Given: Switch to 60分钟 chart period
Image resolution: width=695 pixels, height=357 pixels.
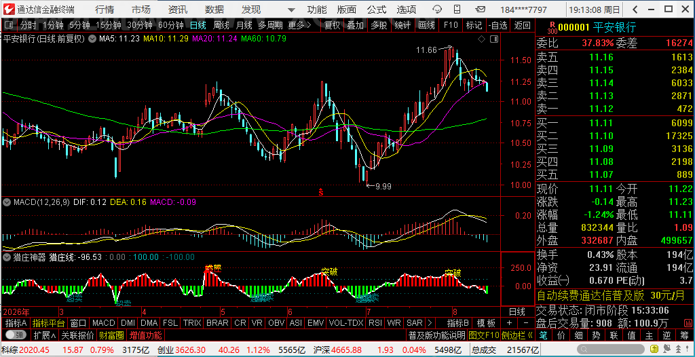Looking at the screenshot, I should coord(171,25).
